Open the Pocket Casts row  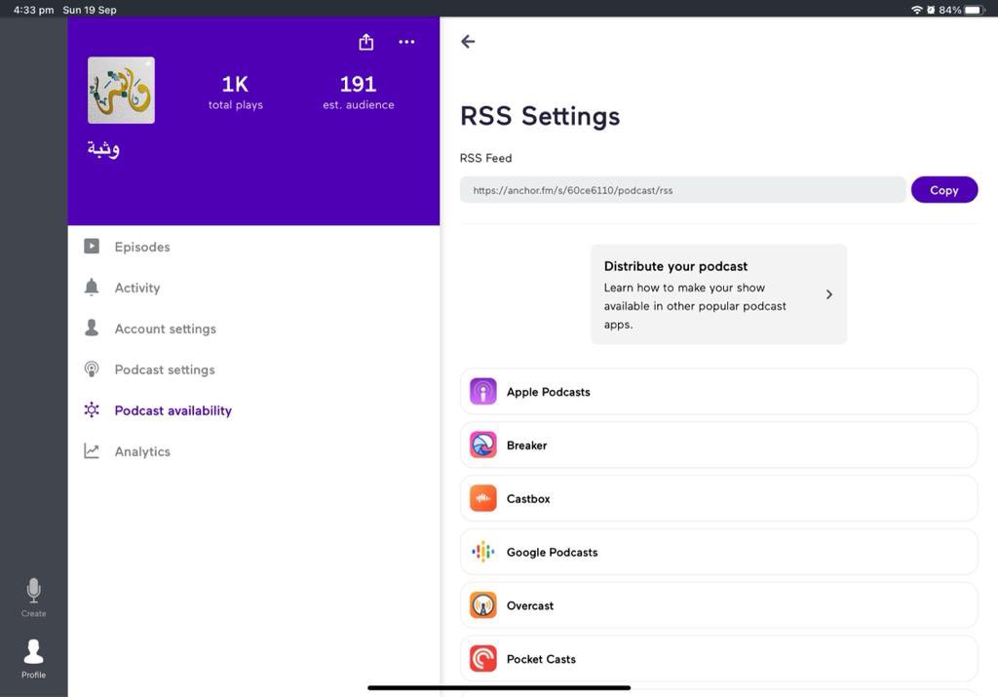718,659
